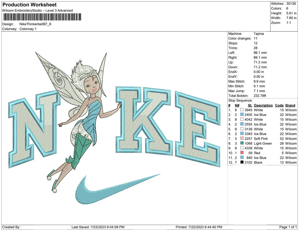Click the barcode under the worksheet title
Viewport: 299px width, 230px height.
click(42, 17)
